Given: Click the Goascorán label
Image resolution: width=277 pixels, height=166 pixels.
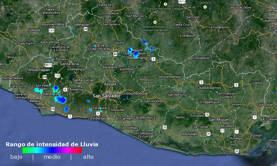Looking at the screenshot, I should (x=265, y=105).
